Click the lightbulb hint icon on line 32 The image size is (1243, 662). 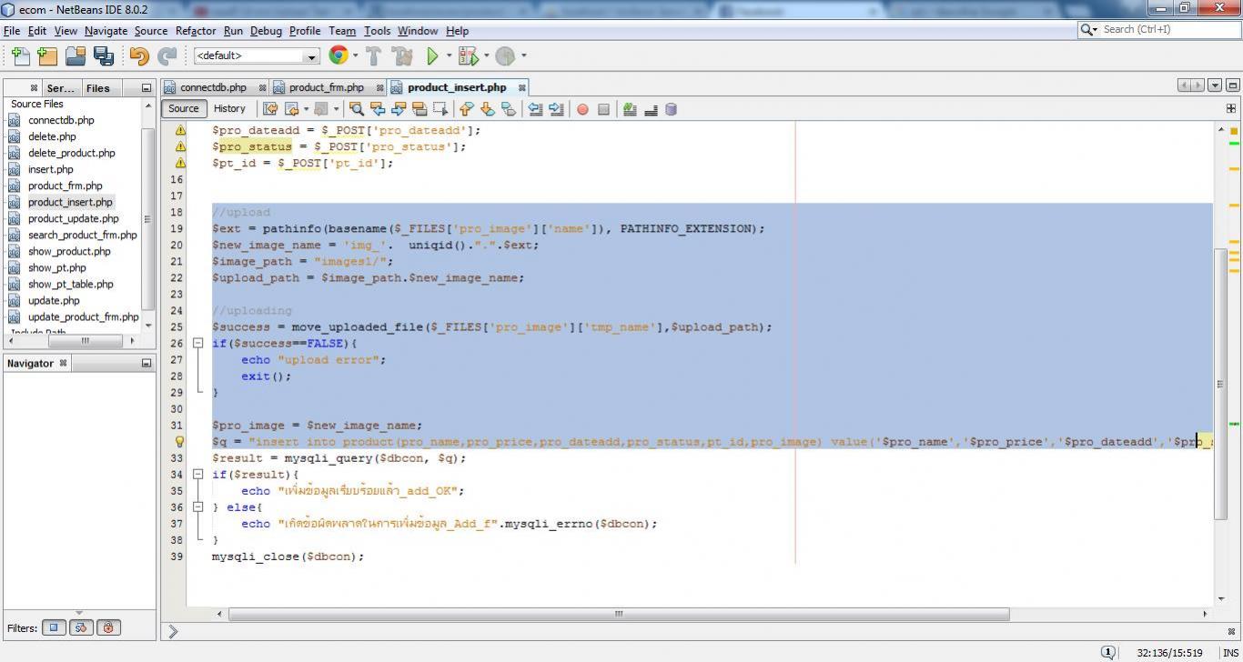click(179, 442)
